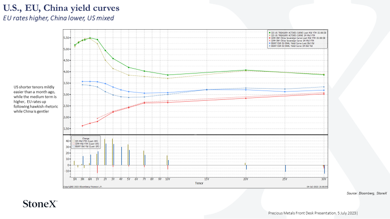Click the 3M tenor label
This screenshot has width=390, height=219.
[82, 179]
